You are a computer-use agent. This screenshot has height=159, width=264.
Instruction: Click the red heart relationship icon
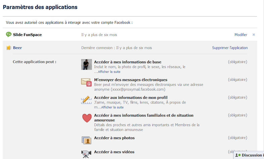[x=87, y=118]
